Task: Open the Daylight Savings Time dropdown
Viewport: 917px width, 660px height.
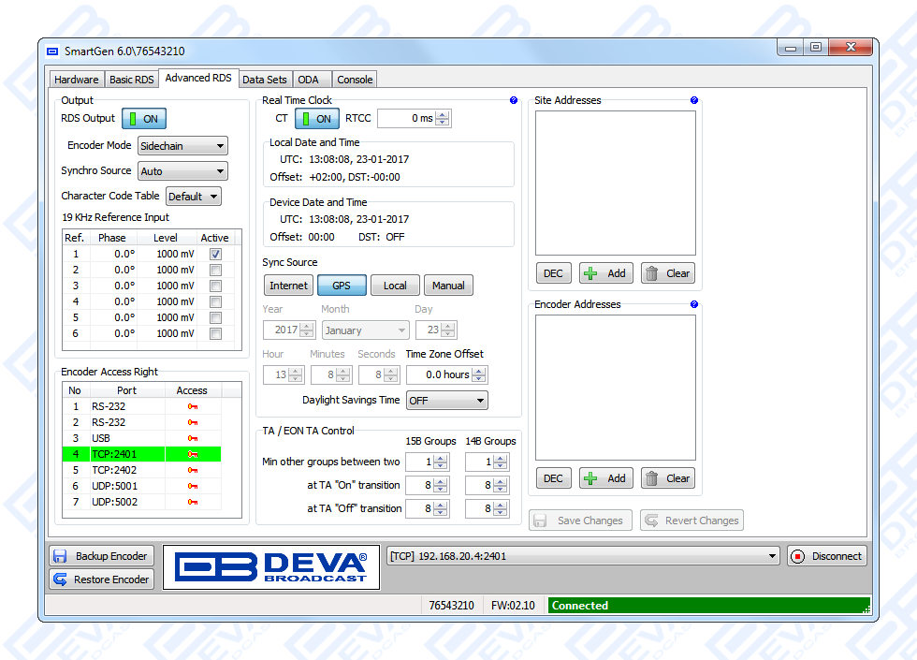Action: click(x=446, y=401)
